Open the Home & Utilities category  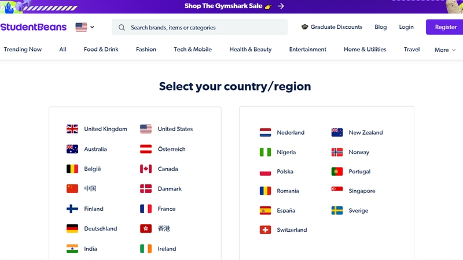click(x=365, y=49)
